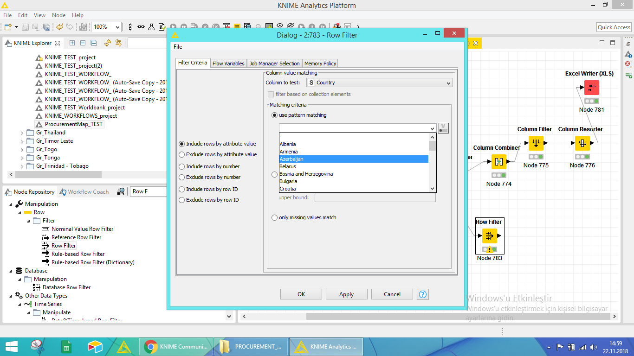Viewport: 634px width, 356px height.
Task: Click the search icon in Node Repository
Action: 121,191
